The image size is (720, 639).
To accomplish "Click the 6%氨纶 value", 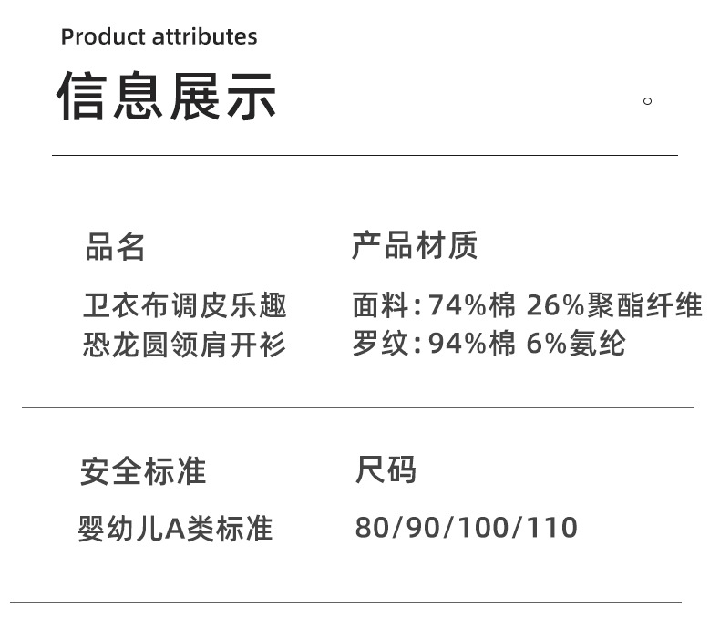I will (x=576, y=345).
